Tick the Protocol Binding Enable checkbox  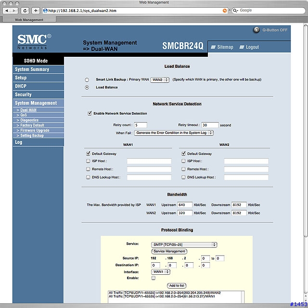point(154,278)
